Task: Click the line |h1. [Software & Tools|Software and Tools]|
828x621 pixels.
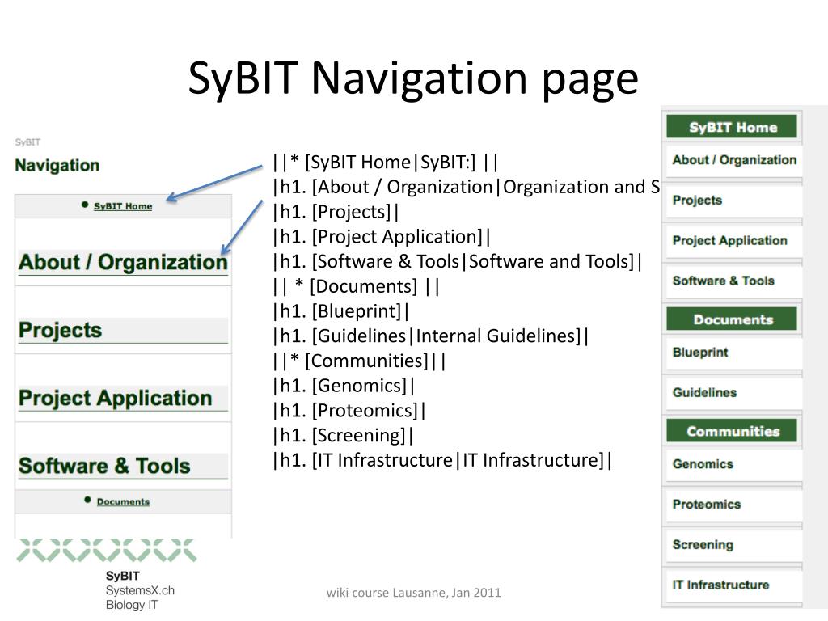Action: (x=458, y=261)
